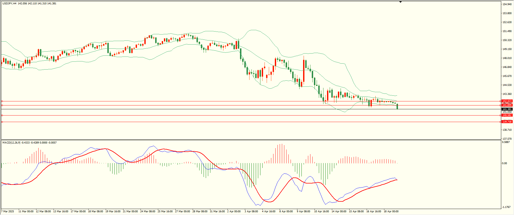Click the 144.530 price scale value
This screenshot has height=215, width=514.
coord(507,85)
